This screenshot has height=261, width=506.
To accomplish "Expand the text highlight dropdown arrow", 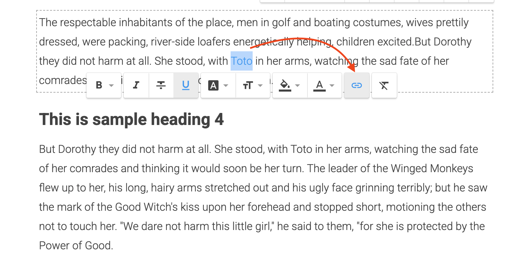I will pyautogui.click(x=226, y=85).
